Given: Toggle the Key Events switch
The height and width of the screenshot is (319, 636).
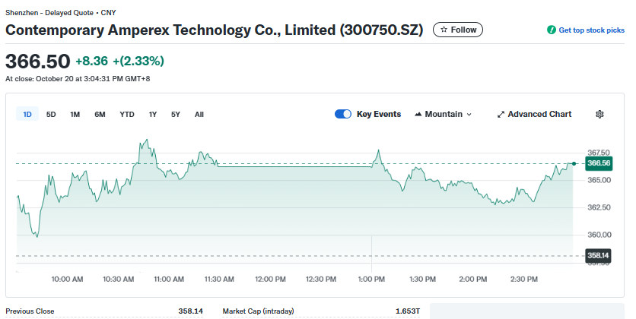Looking at the screenshot, I should click(342, 114).
